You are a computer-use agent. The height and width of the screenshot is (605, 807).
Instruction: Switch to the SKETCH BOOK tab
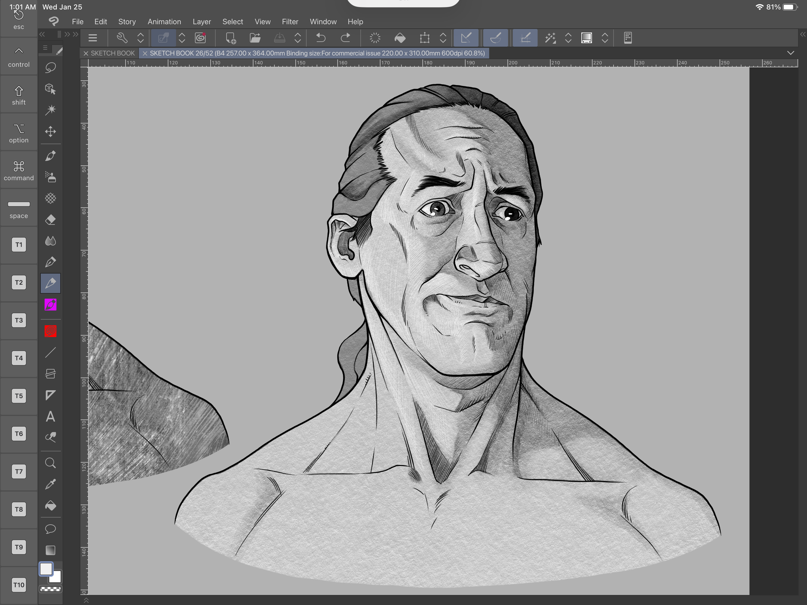pos(113,53)
